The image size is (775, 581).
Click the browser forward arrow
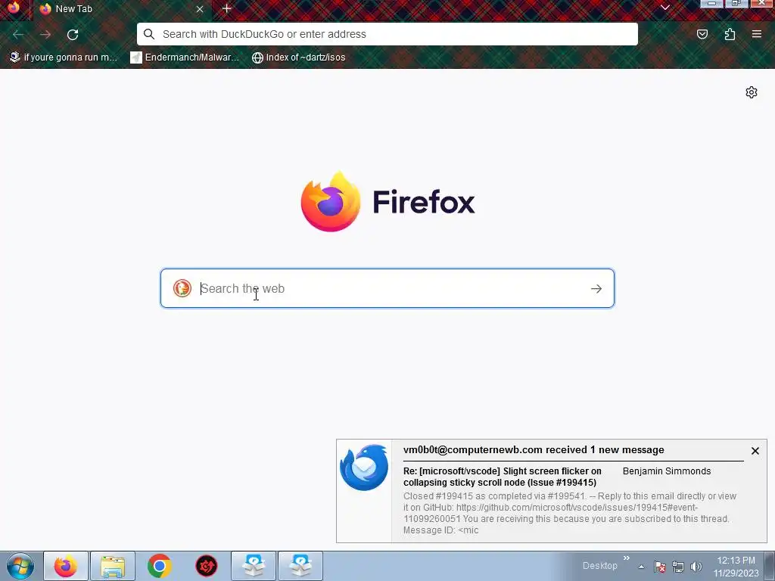tap(45, 35)
